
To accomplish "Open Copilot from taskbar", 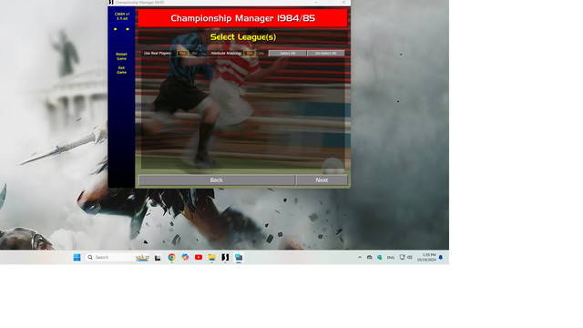I will tap(185, 257).
